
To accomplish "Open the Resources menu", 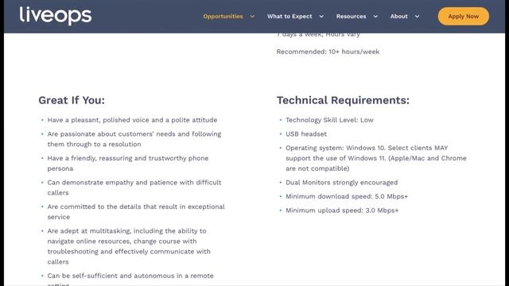I will point(351,16).
